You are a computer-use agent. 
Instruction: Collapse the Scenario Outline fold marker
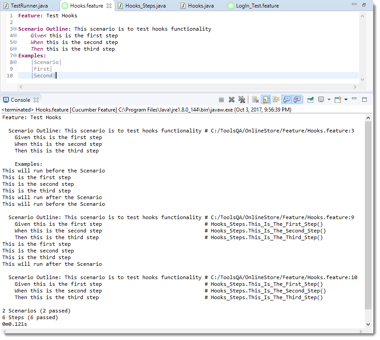coord(15,29)
